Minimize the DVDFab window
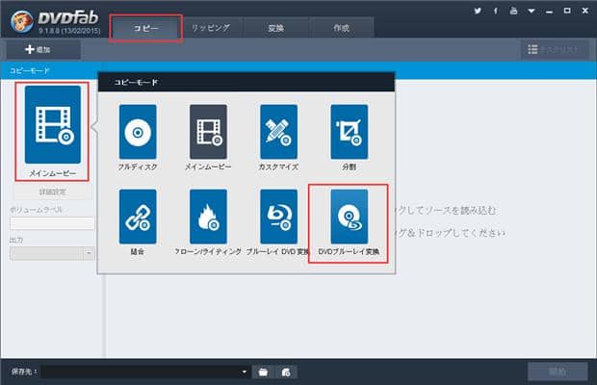 click(x=549, y=12)
